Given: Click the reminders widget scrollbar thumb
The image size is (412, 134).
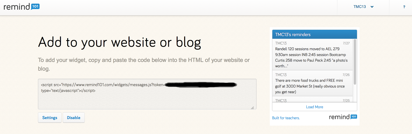Looking at the screenshot, I should point(355,62).
